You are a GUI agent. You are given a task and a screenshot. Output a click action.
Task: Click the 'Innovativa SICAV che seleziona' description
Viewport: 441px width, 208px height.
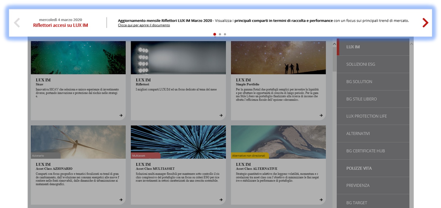77,93
